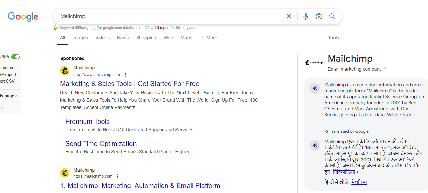Click the blue magnifying glass search icon
Screen dimensions: 428x193
pyautogui.click(x=332, y=16)
